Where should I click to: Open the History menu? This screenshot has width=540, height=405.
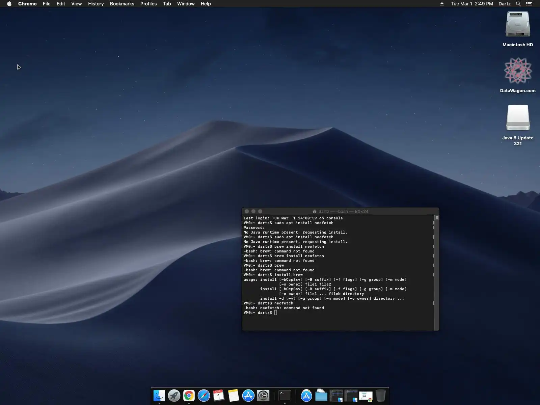tap(96, 4)
